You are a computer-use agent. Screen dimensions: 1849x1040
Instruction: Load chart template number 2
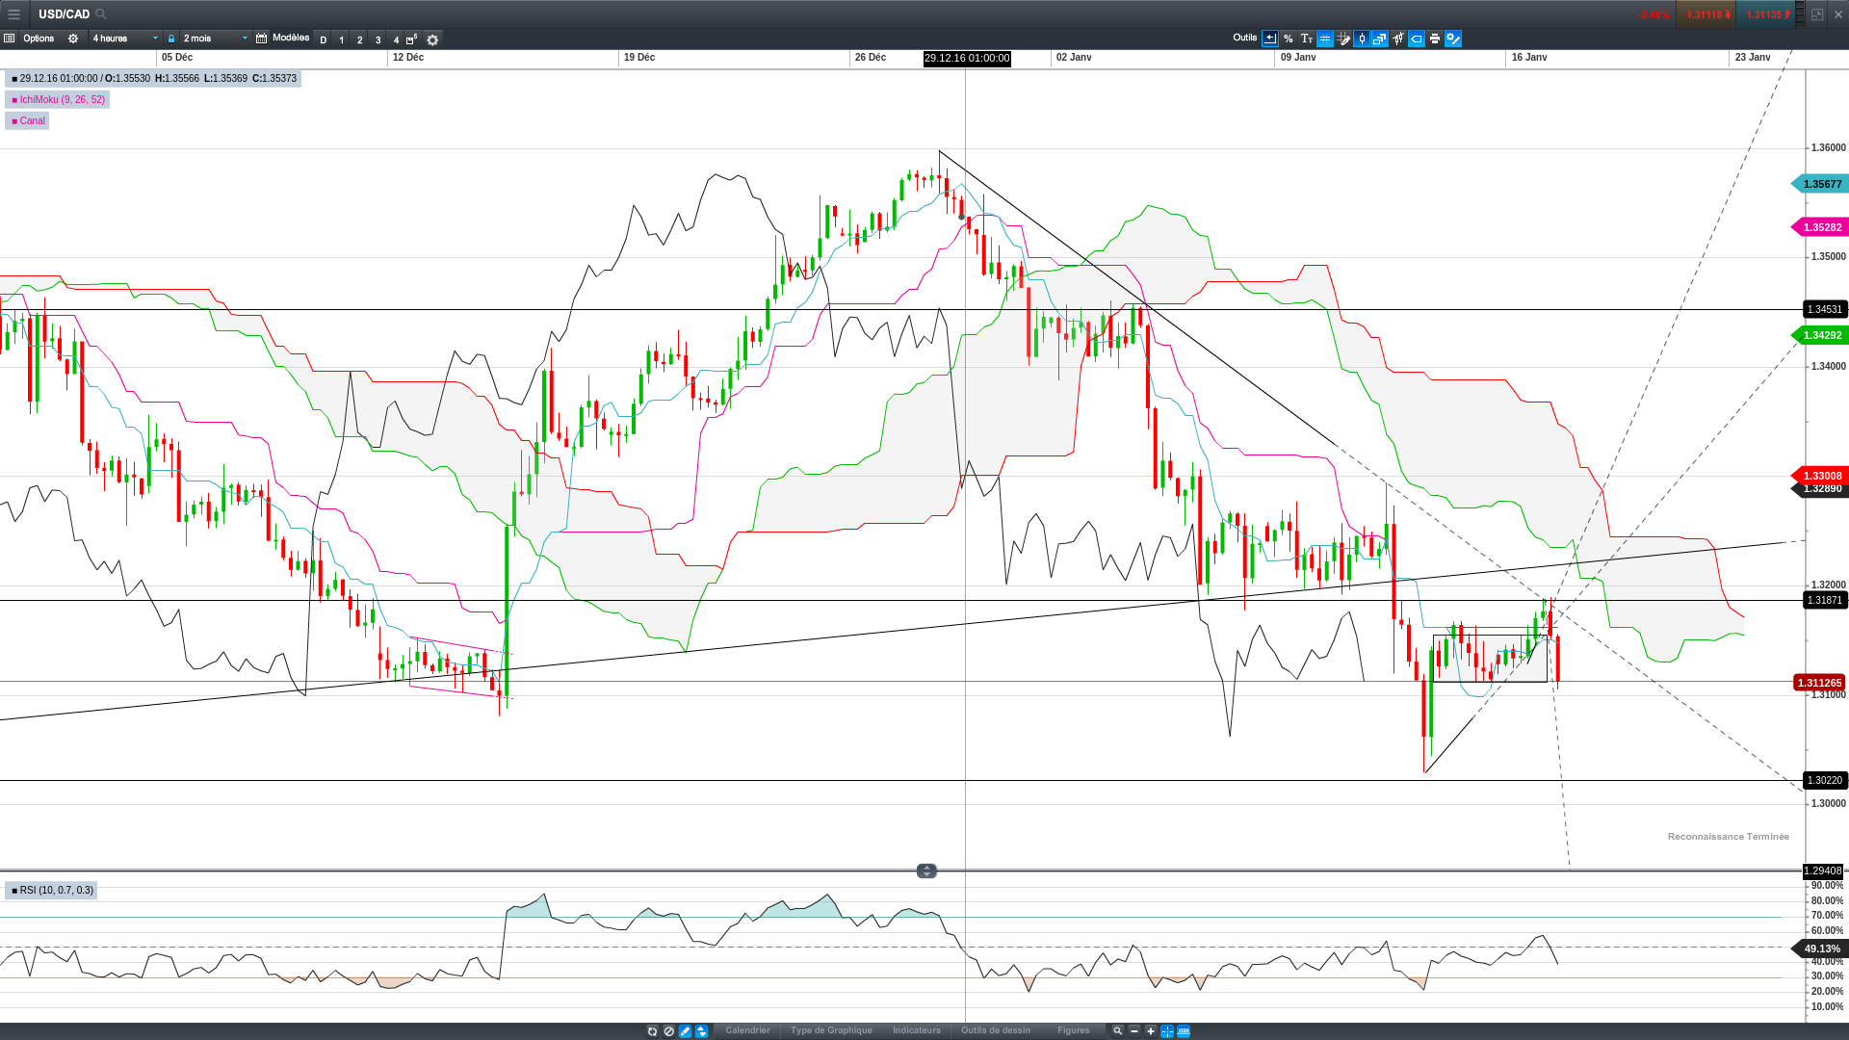360,40
